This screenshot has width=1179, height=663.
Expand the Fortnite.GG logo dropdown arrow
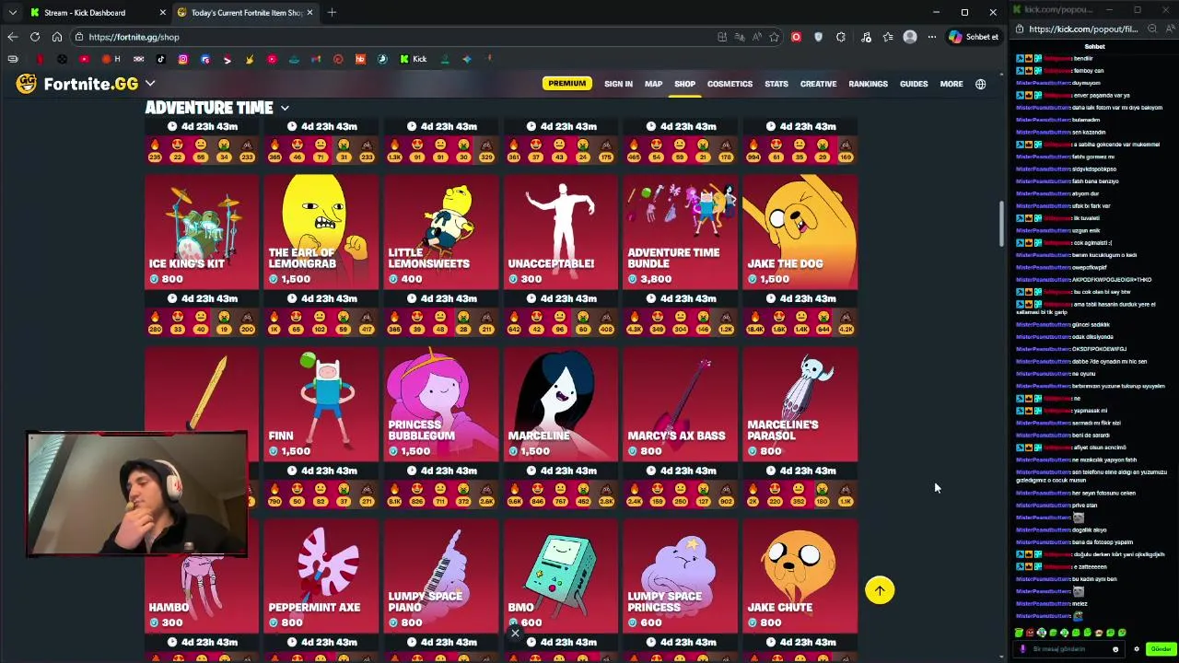click(150, 84)
